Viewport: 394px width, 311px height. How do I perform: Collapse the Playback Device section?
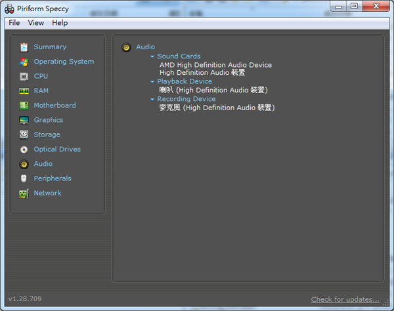point(152,82)
